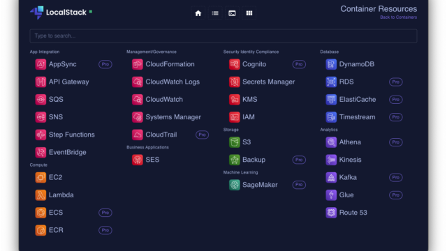
Task: Click the Management/Governance category label
Action: click(x=152, y=52)
